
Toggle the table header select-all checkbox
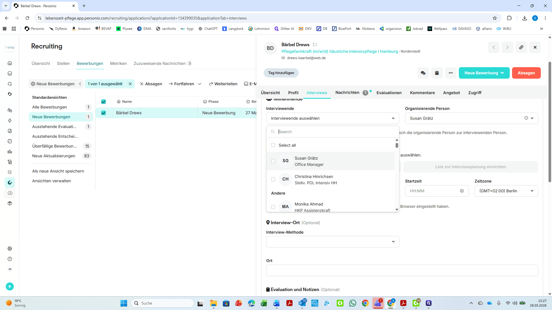coord(103,102)
